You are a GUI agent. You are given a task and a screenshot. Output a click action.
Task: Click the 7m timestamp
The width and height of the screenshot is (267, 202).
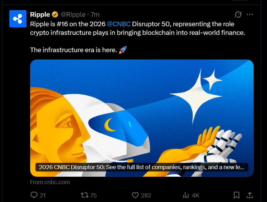[95, 14]
